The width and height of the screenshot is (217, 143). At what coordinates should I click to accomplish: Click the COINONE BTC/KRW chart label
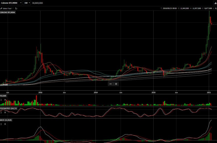[x=8, y=13]
